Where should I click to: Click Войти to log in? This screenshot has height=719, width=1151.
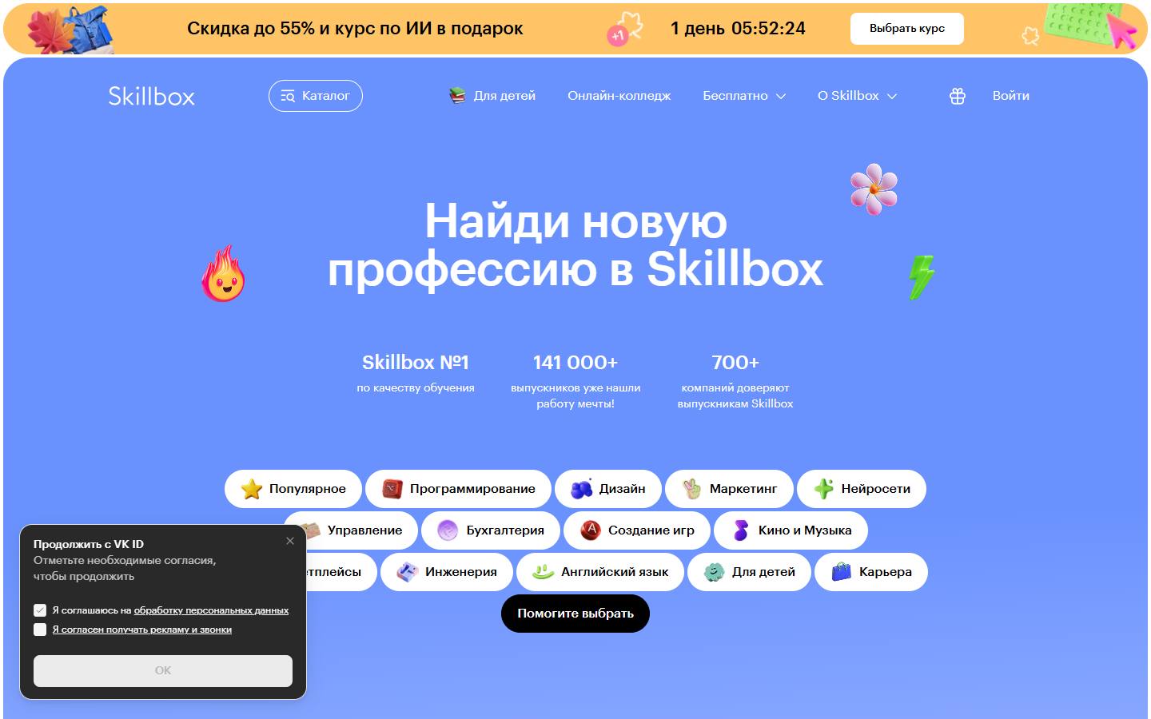1011,96
